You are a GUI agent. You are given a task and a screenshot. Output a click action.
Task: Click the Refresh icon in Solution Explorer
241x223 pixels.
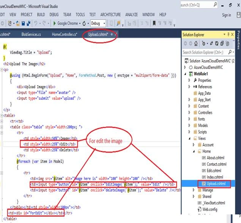tap(217, 44)
